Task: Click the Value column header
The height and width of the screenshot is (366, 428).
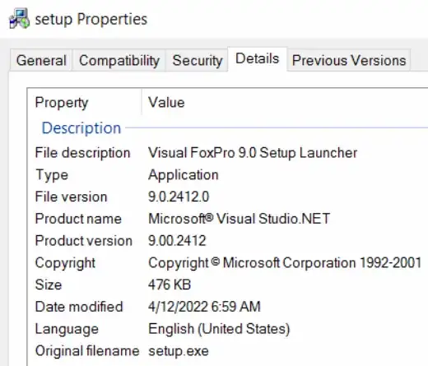Action: tap(166, 103)
